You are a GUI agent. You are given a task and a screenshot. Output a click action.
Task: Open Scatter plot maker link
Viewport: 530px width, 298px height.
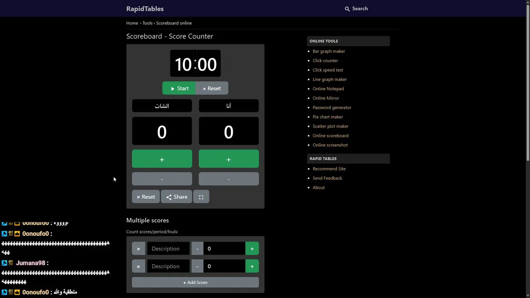point(330,126)
